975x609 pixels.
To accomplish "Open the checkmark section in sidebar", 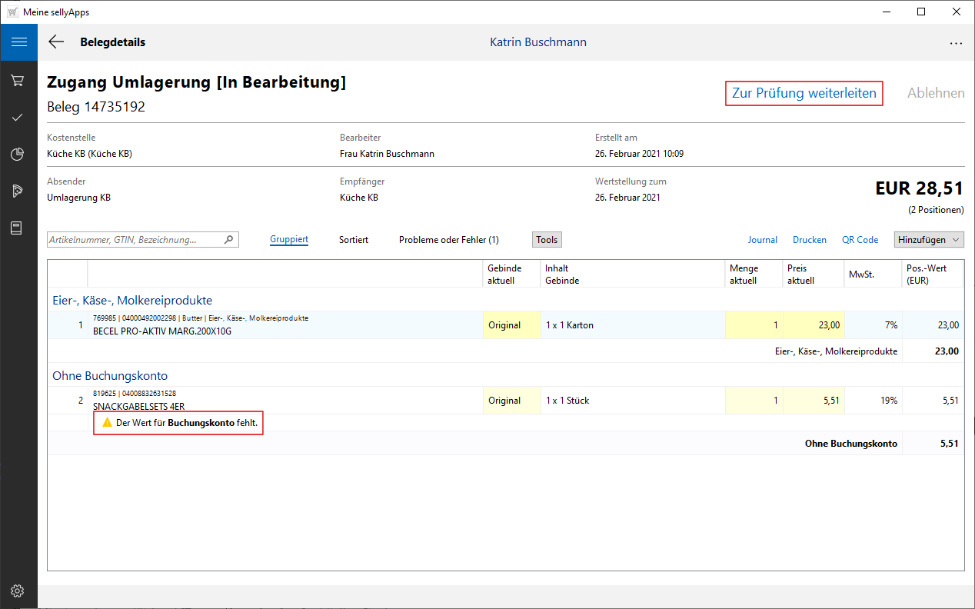I will click(18, 117).
